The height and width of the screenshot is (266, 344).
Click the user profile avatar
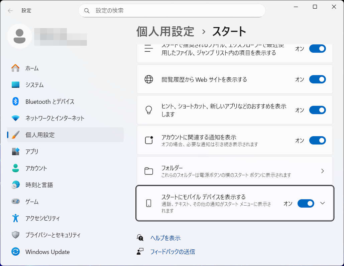(x=19, y=36)
